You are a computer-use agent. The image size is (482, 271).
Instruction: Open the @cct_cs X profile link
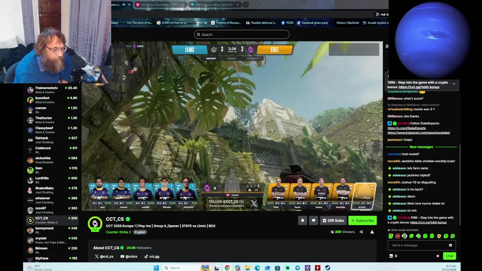(104, 257)
